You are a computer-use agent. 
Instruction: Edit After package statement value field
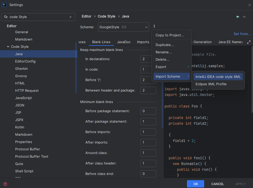(148, 122)
